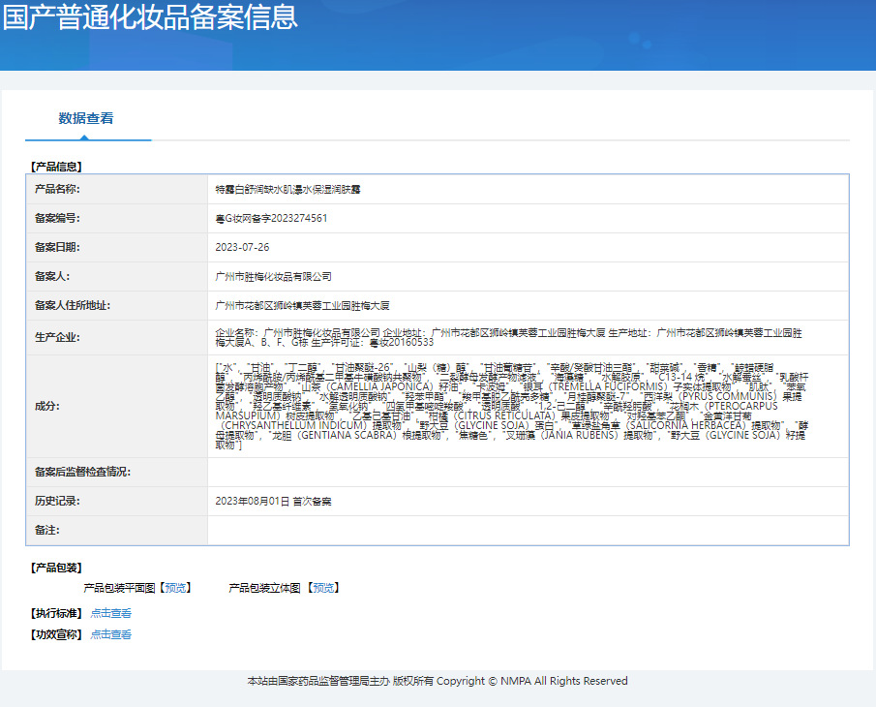The width and height of the screenshot is (876, 707).
Task: Click the 产品包装立体图 label
Action: tap(265, 588)
